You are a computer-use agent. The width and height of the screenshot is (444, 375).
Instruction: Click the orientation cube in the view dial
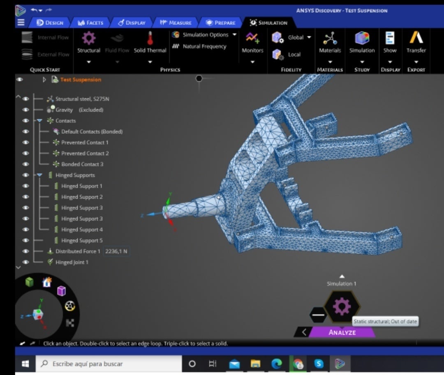click(x=38, y=314)
